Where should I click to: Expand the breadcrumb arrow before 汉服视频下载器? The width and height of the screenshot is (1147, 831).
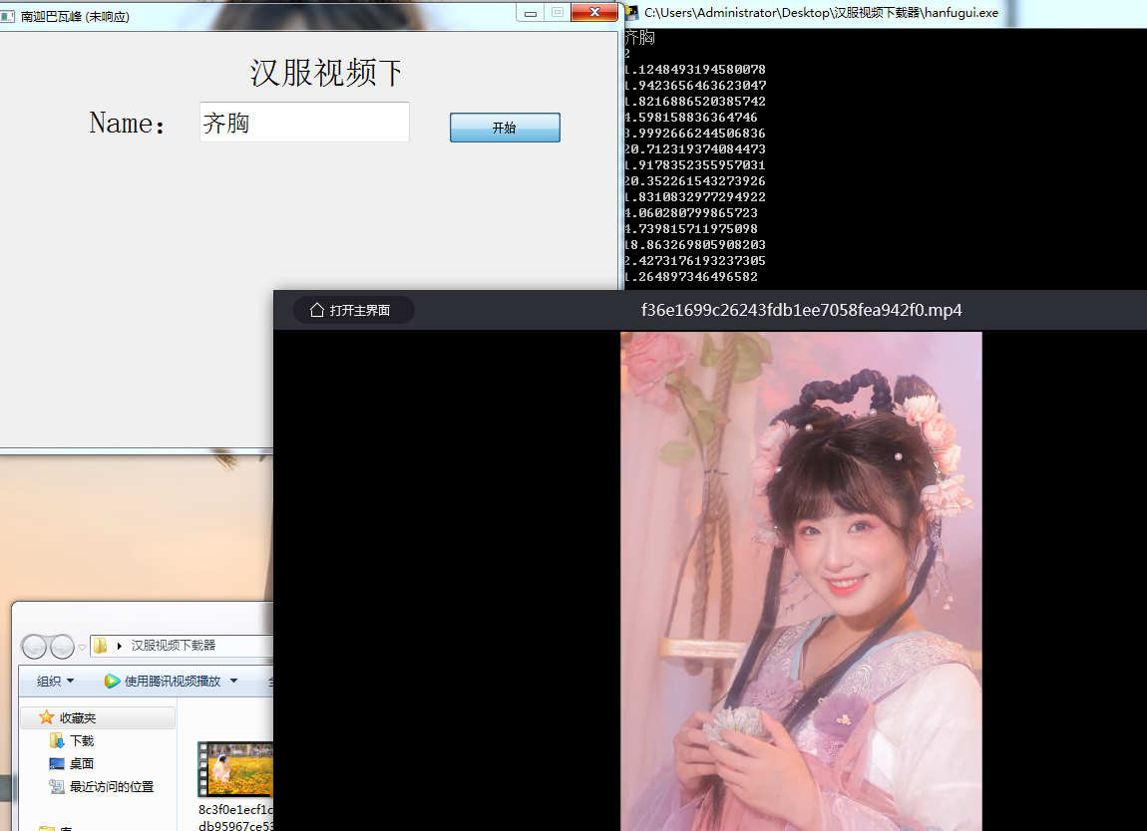click(120, 646)
